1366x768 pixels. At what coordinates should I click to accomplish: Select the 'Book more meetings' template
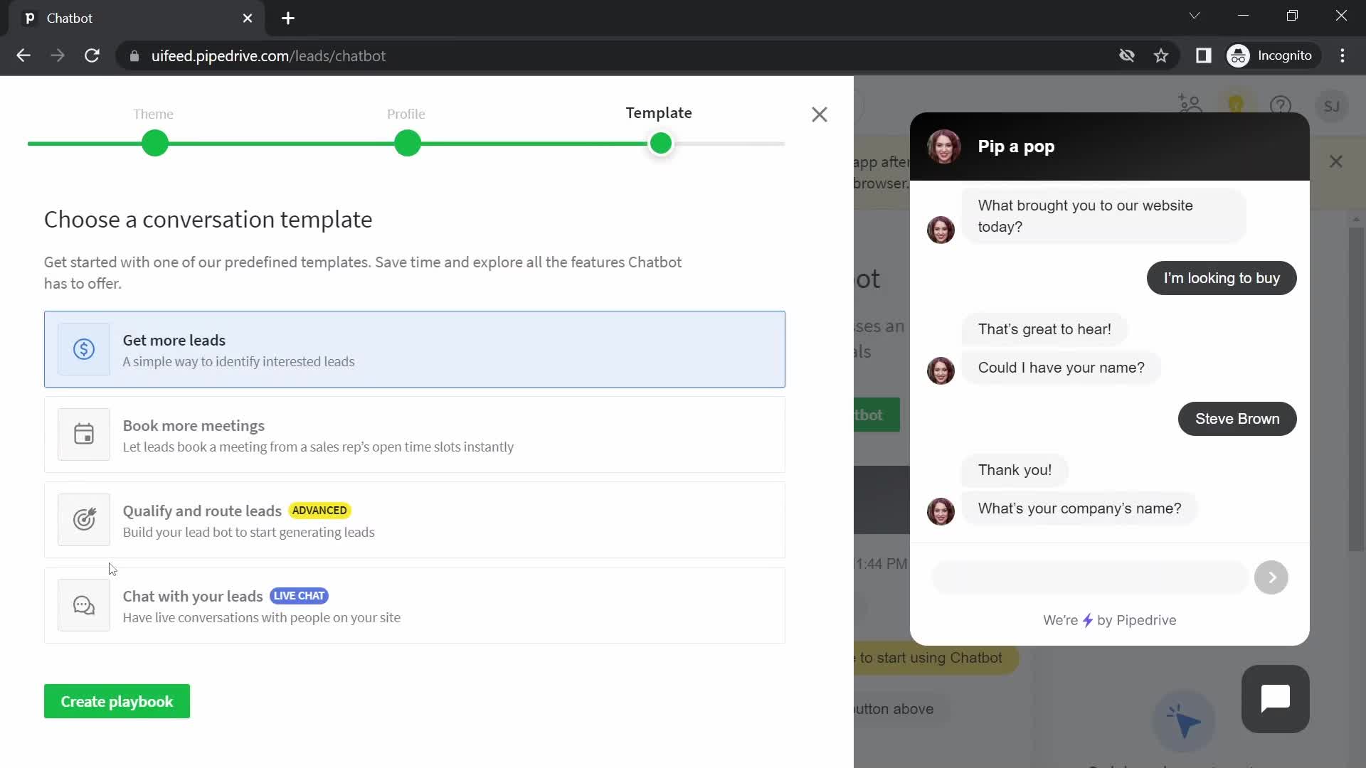415,435
